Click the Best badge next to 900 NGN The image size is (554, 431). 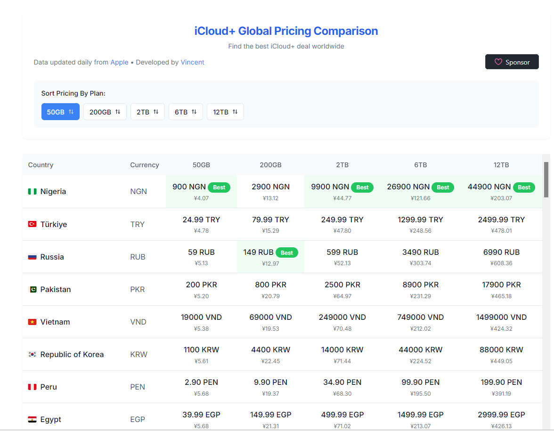pyautogui.click(x=219, y=187)
